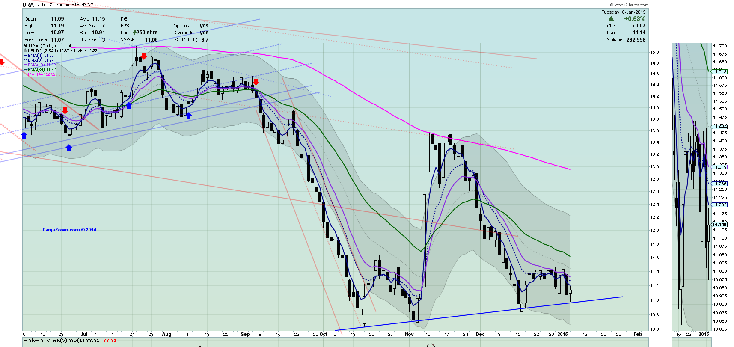
Task: Click the blue up arrow near August 11
Action: pyautogui.click(x=189, y=116)
